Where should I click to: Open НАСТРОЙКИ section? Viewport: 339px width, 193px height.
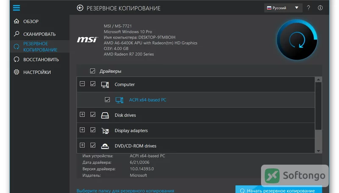click(37, 72)
